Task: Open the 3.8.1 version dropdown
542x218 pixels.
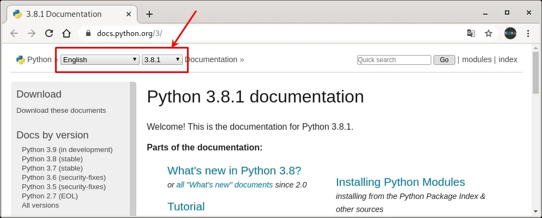Action: (x=162, y=59)
